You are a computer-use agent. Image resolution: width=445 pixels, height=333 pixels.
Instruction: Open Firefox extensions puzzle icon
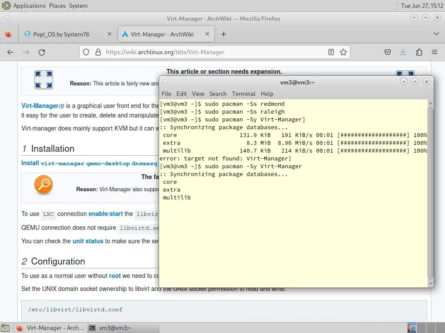pos(419,52)
